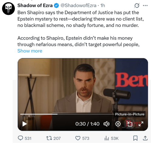The height and width of the screenshot is (144, 151).
Task: Expand the post with Show more
Action: click(30, 51)
